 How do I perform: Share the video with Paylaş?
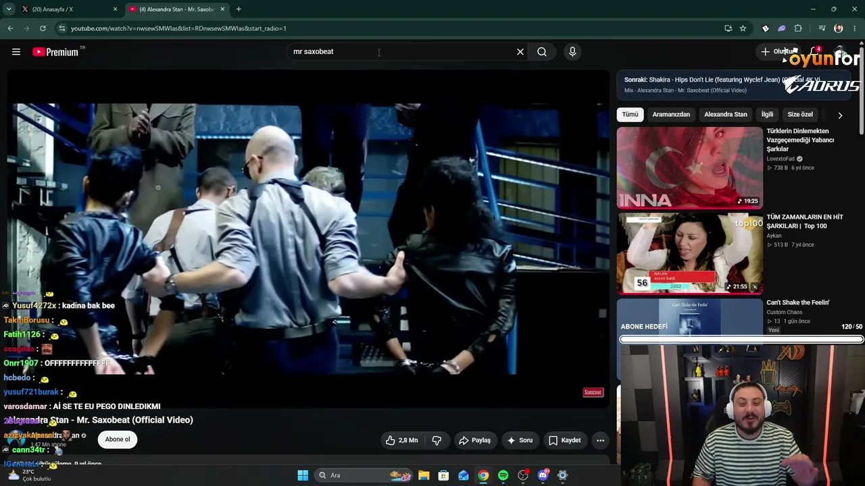pyautogui.click(x=474, y=440)
